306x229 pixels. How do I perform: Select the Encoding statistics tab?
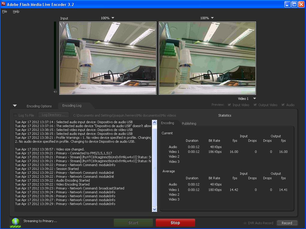[168, 123]
